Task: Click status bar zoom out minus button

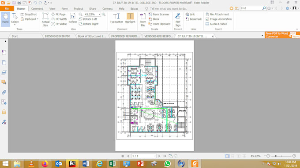Action: point(268,156)
